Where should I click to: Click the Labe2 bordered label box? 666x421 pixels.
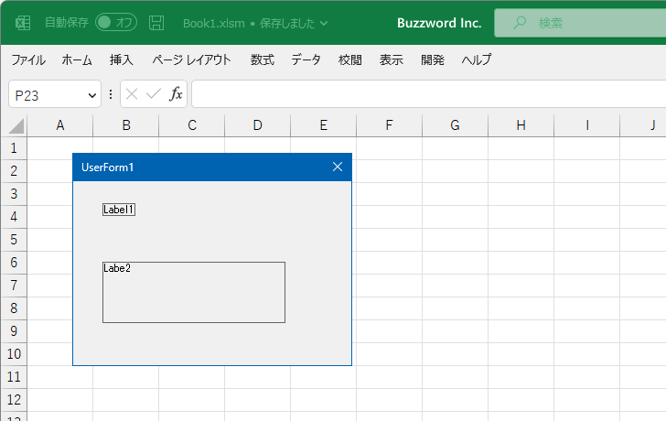tap(193, 293)
